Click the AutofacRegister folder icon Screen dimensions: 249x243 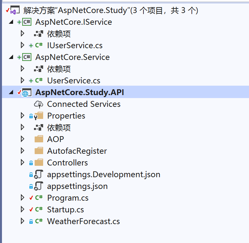coord(39,151)
